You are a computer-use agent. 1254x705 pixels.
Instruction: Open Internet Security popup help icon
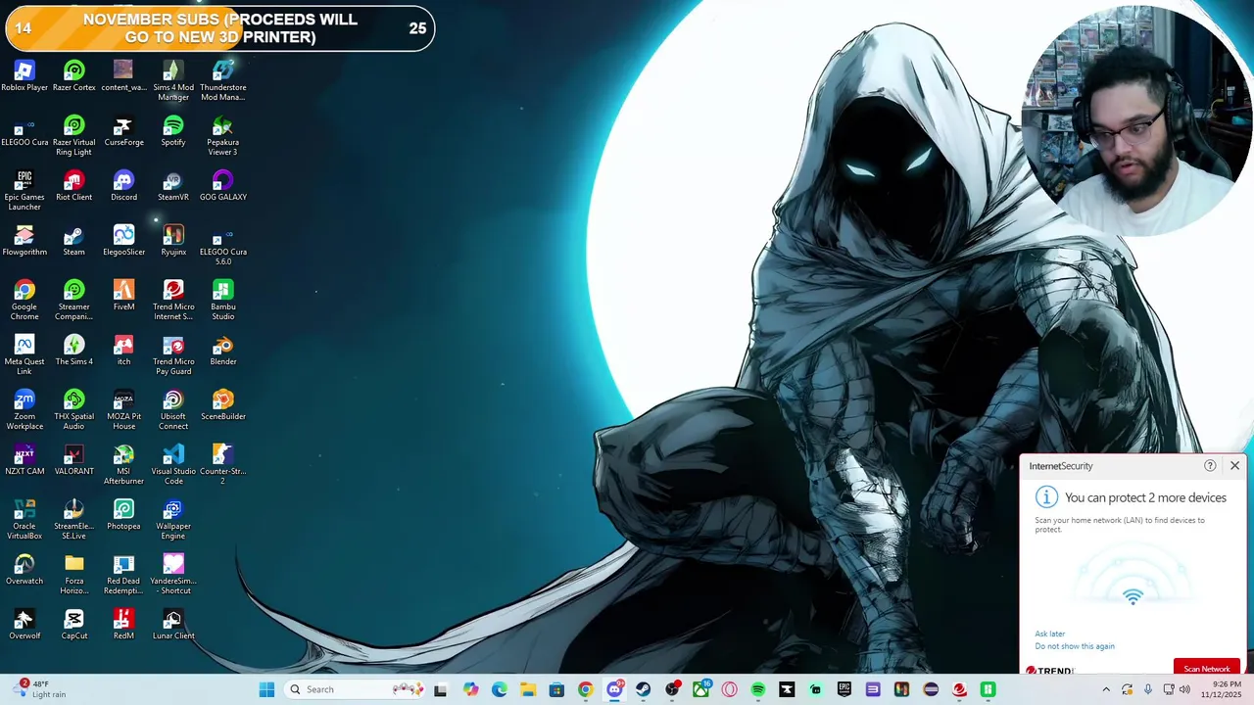coord(1210,466)
